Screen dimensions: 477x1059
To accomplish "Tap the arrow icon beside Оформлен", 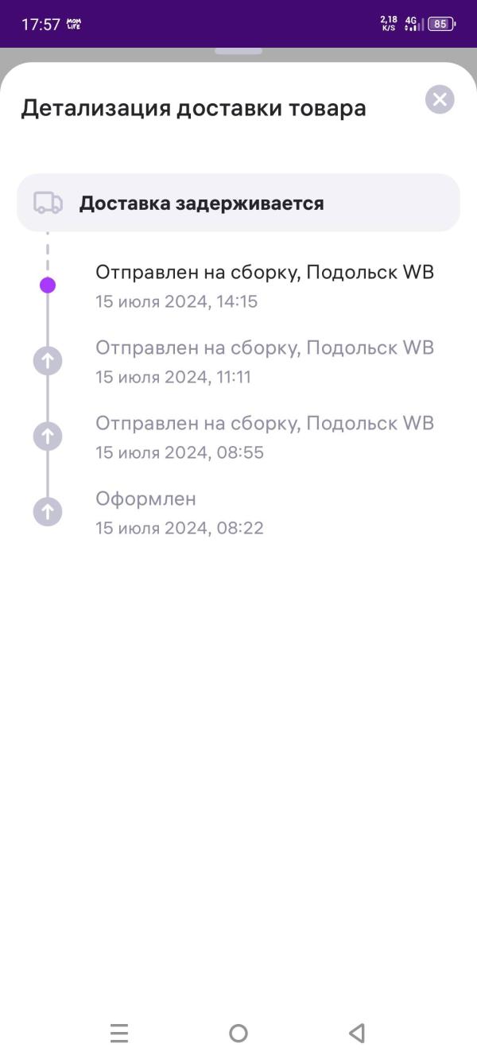I will pos(48,512).
